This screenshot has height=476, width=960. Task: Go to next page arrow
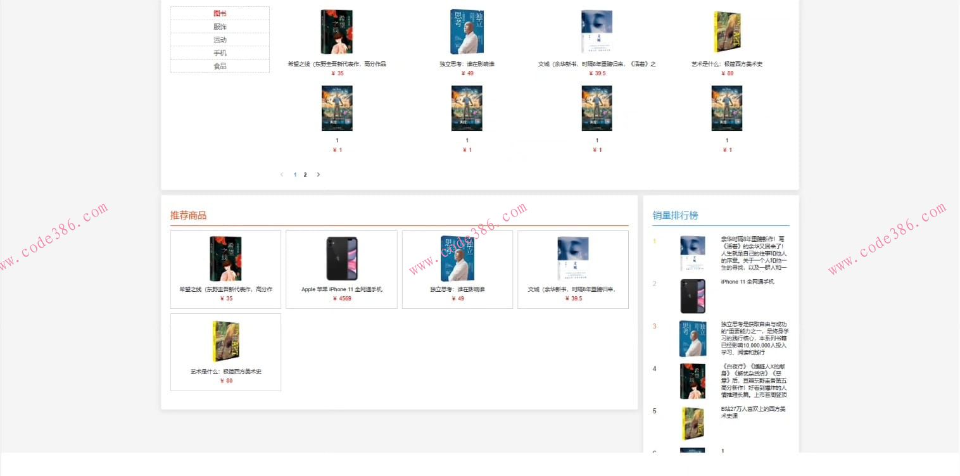[x=318, y=175]
